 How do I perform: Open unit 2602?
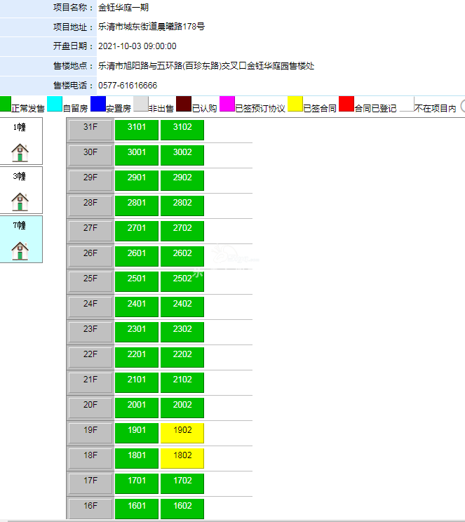tap(182, 256)
